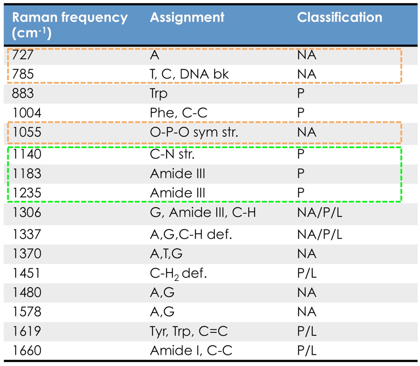The width and height of the screenshot is (420, 366).
Task: Select the 1183 frequency cell
Action: [27, 173]
